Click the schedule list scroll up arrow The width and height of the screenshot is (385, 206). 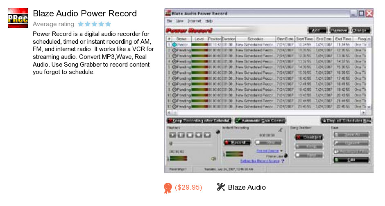369,39
